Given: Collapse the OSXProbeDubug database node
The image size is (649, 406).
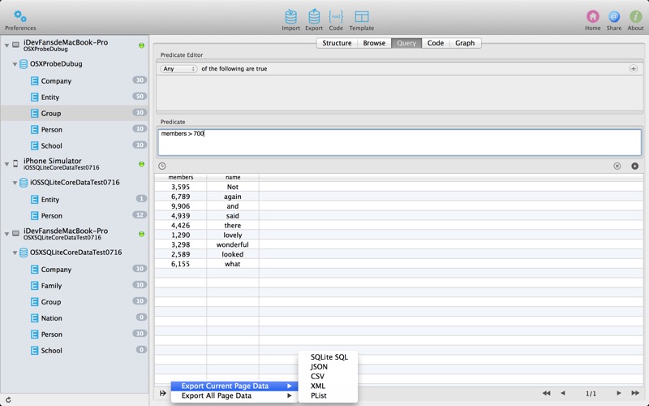Looking at the screenshot, I should click(15, 64).
